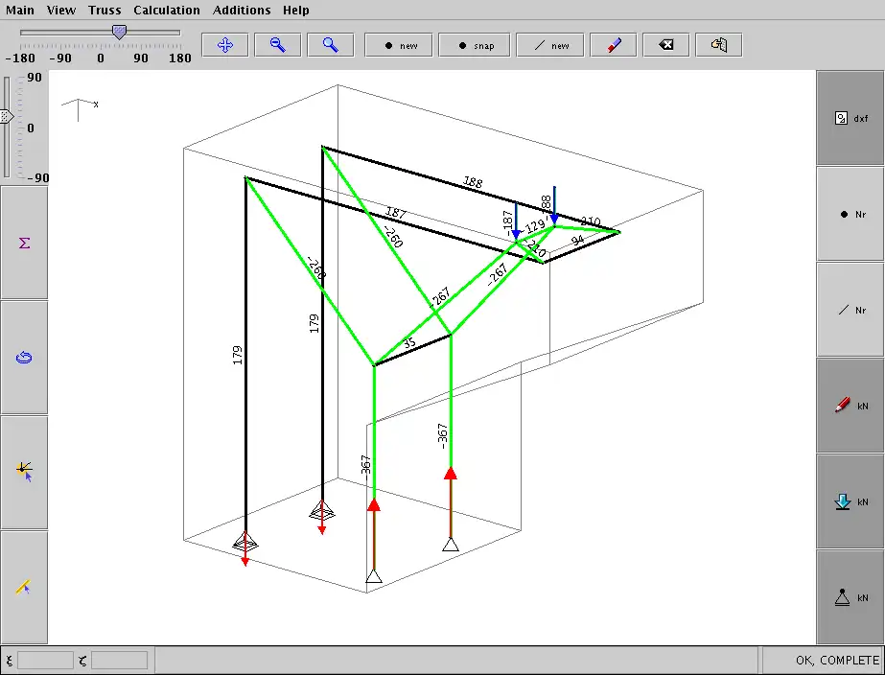
Task: Select the pencil edit tool in the toolbar
Action: (x=614, y=45)
